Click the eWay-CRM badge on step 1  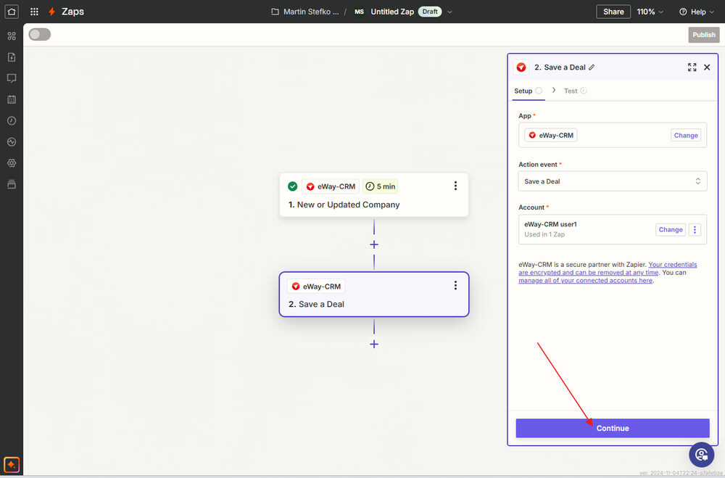click(331, 186)
